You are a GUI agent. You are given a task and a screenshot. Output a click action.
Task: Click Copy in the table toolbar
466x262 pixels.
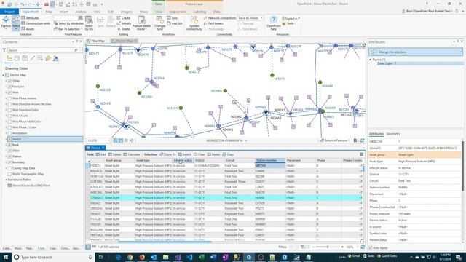[228, 154]
